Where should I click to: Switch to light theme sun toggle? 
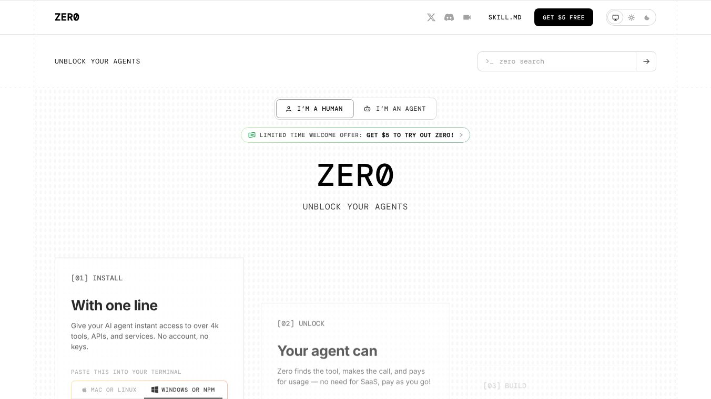click(x=631, y=17)
